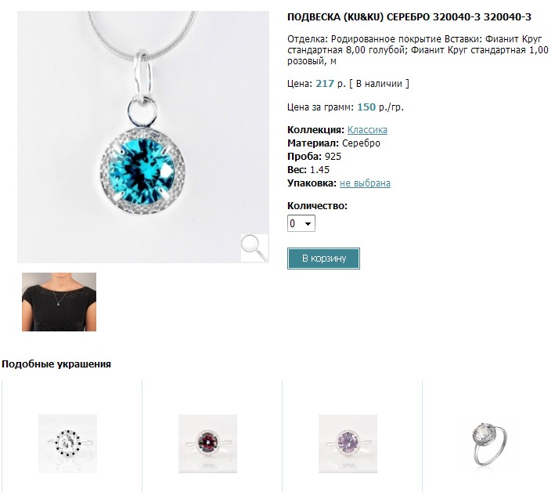Screen dimensions: 555x492
Task: Click the Подобные украшения heading
Action: (56, 364)
